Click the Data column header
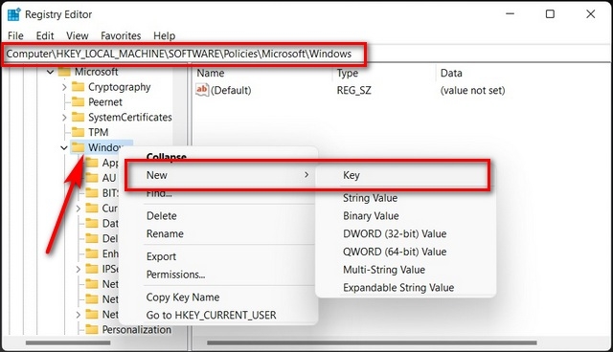This screenshot has width=613, height=352. click(451, 73)
